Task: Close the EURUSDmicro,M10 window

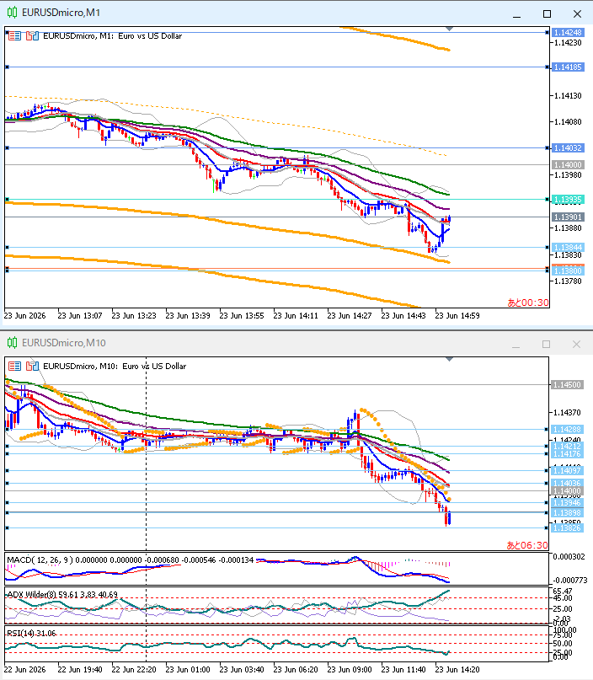Action: (x=576, y=345)
